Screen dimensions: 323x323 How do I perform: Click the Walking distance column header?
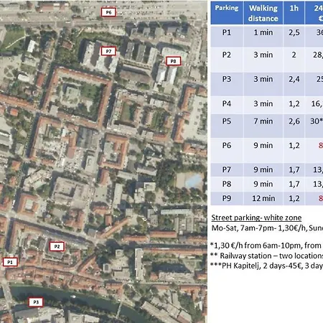(x=263, y=13)
